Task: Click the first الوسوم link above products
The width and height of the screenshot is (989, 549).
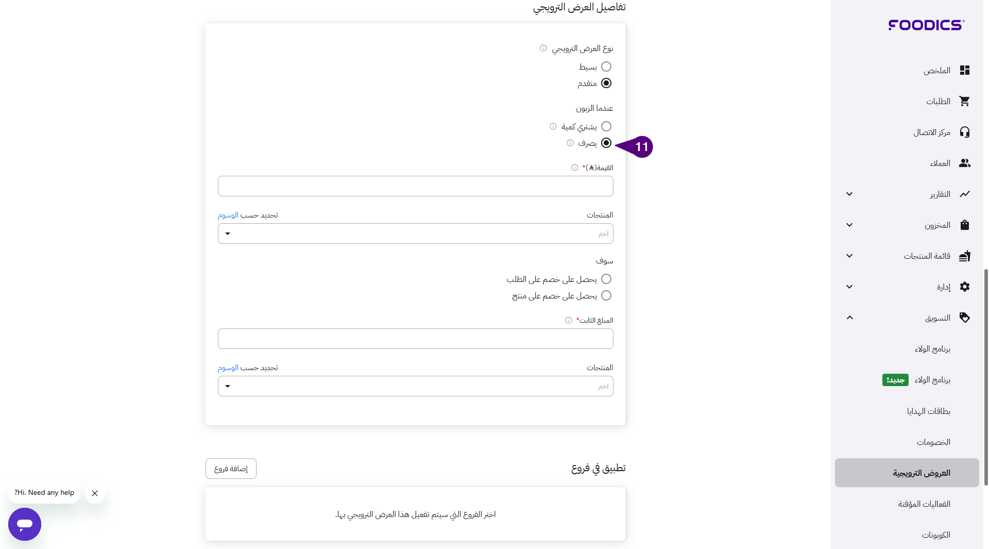Action: click(x=228, y=215)
